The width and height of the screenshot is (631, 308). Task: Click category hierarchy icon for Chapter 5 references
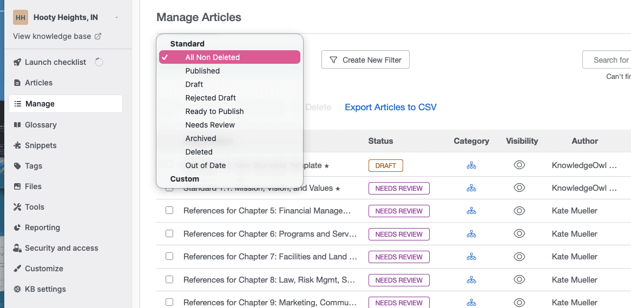point(471,211)
